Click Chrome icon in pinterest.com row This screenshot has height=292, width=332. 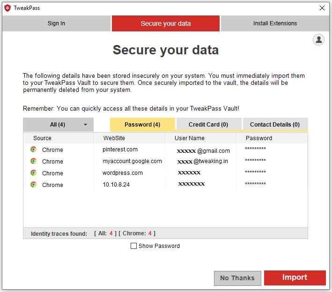coord(33,150)
